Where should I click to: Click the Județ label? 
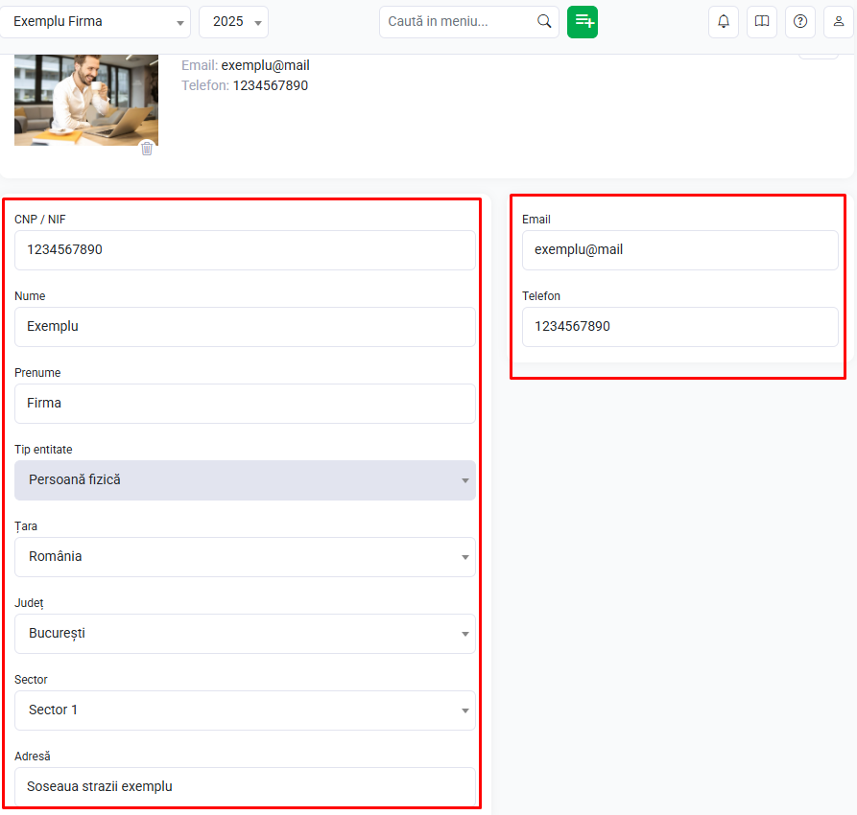point(29,603)
